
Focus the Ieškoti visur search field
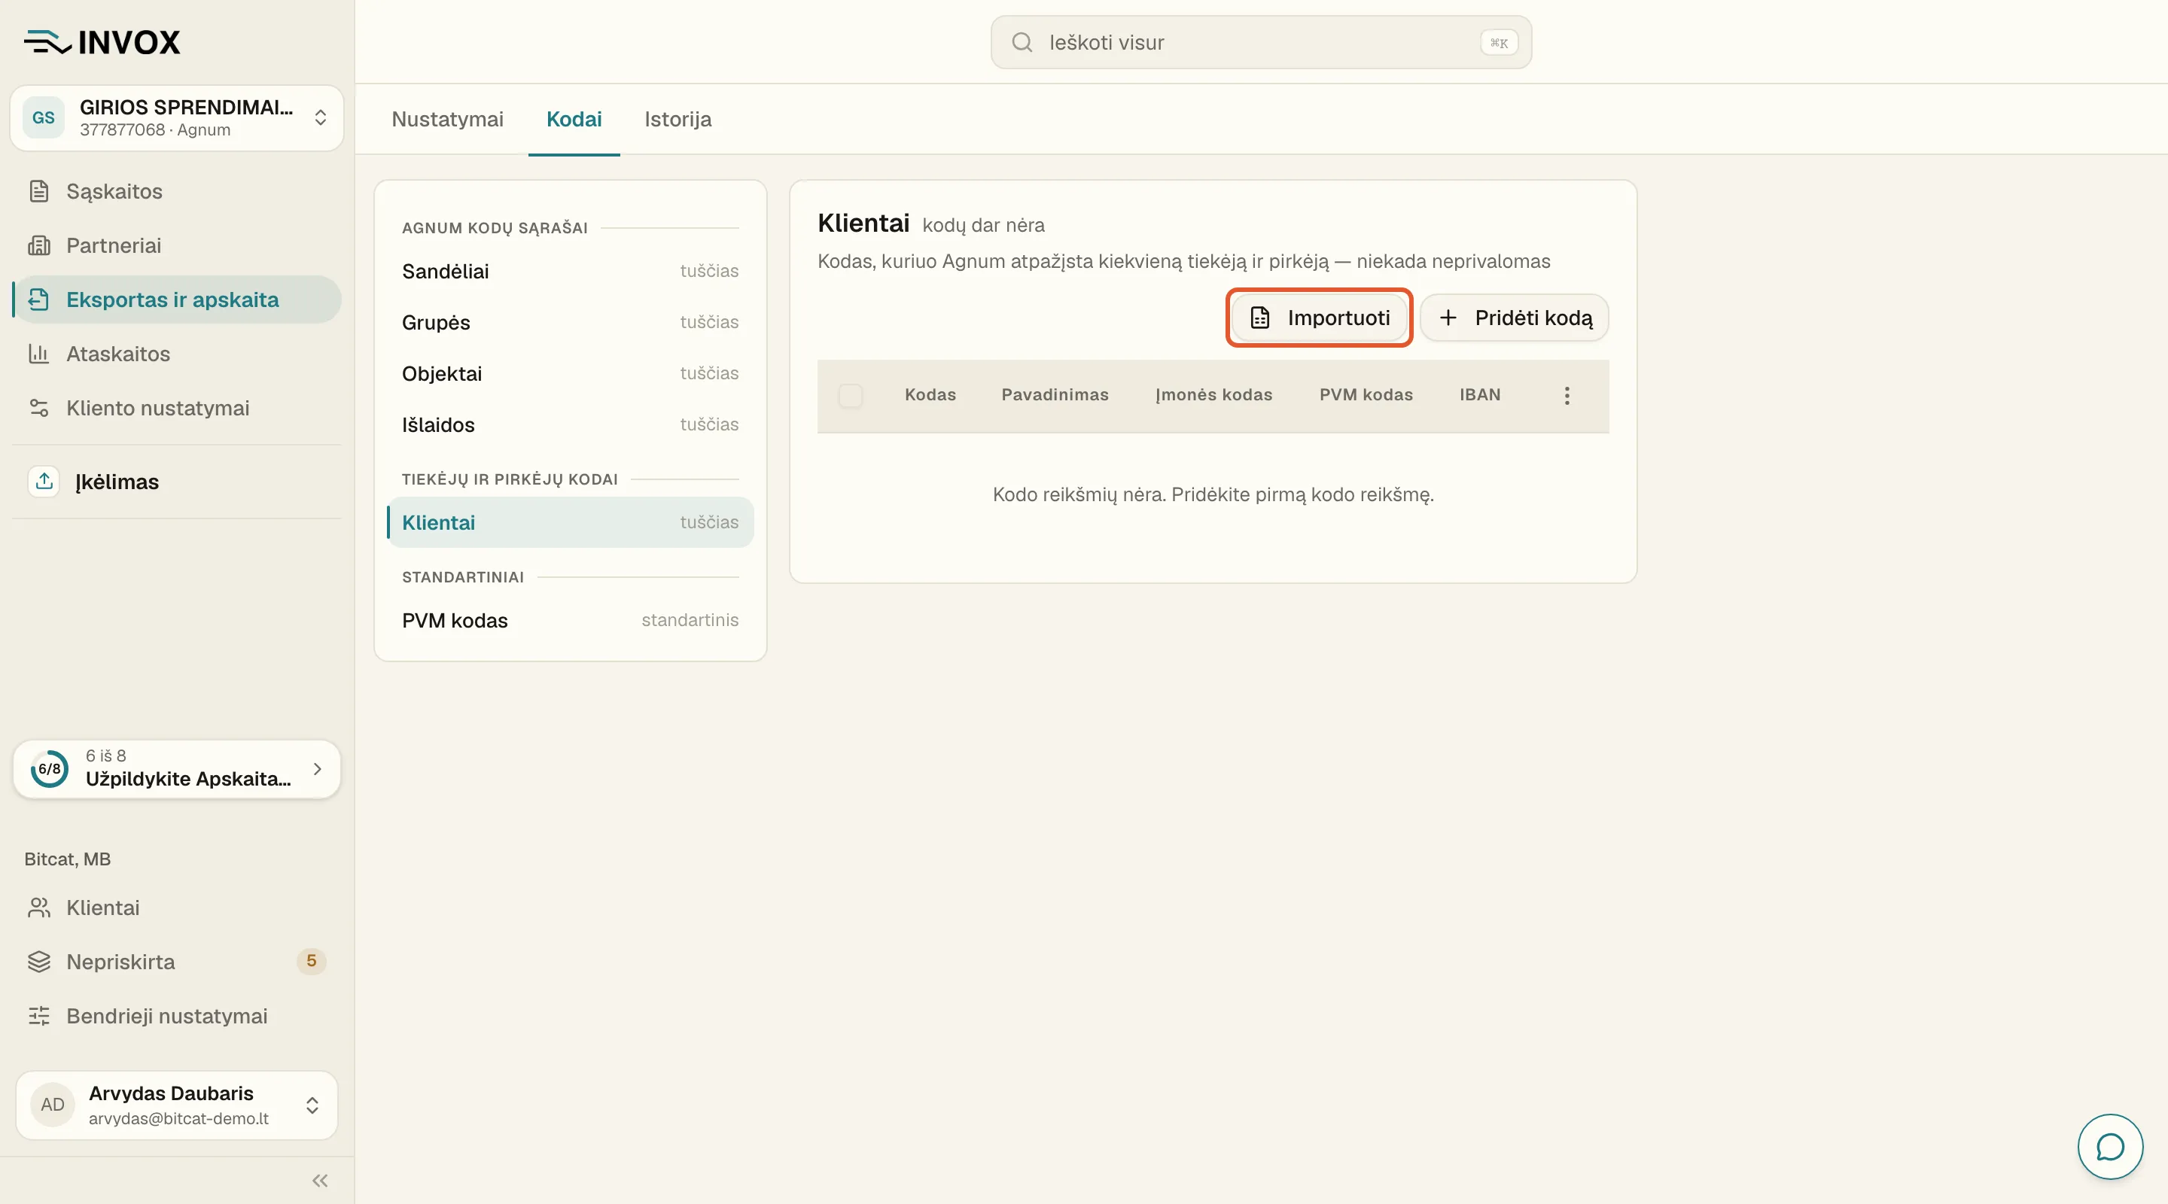pyautogui.click(x=1261, y=42)
